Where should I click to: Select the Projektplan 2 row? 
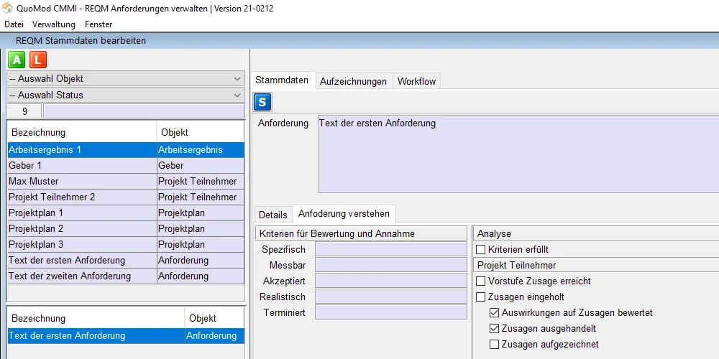coord(126,228)
